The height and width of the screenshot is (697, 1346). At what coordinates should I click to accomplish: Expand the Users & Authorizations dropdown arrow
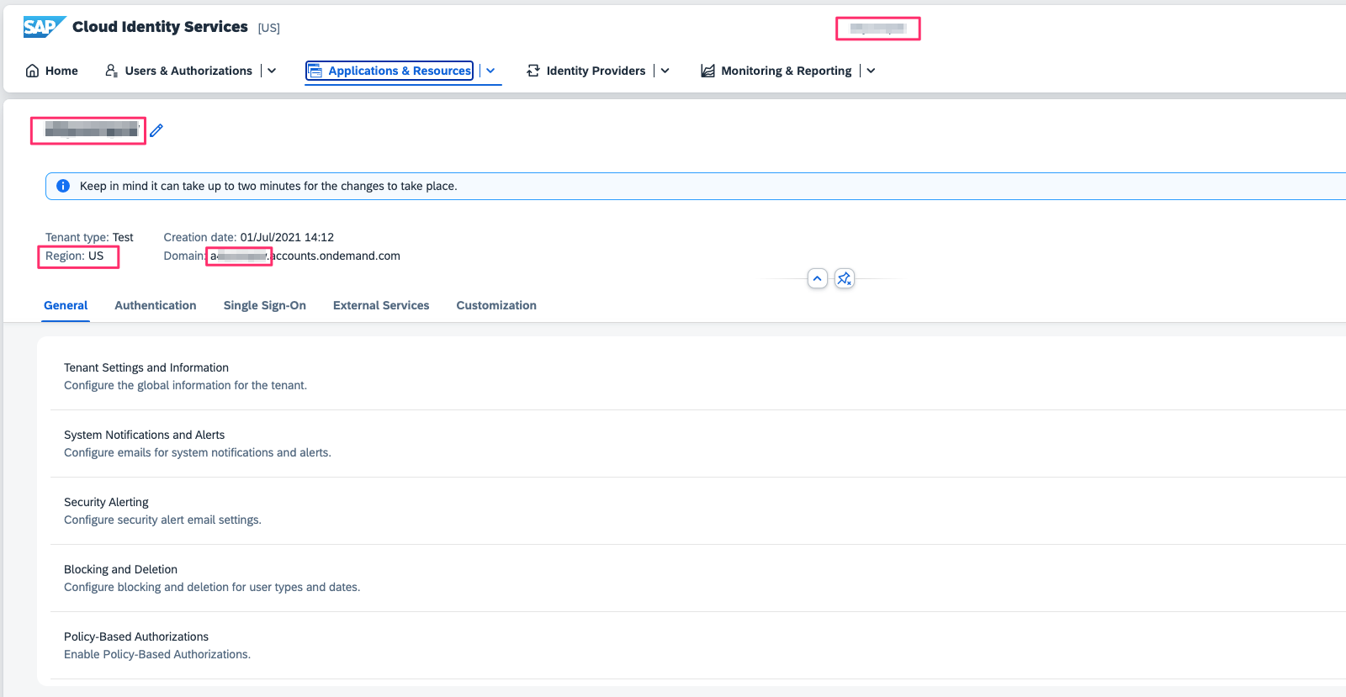[x=272, y=71]
